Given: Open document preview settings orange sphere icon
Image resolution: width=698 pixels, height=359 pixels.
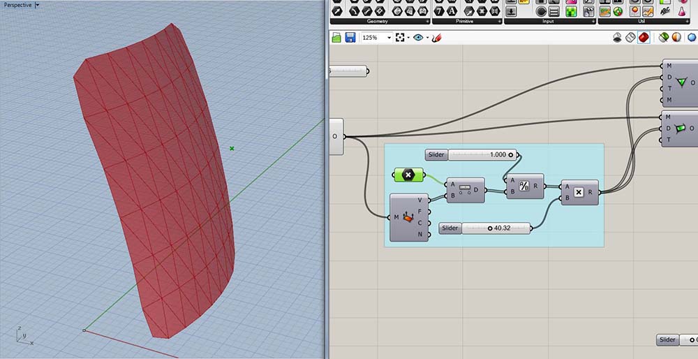Looking at the screenshot, I should (x=676, y=38).
